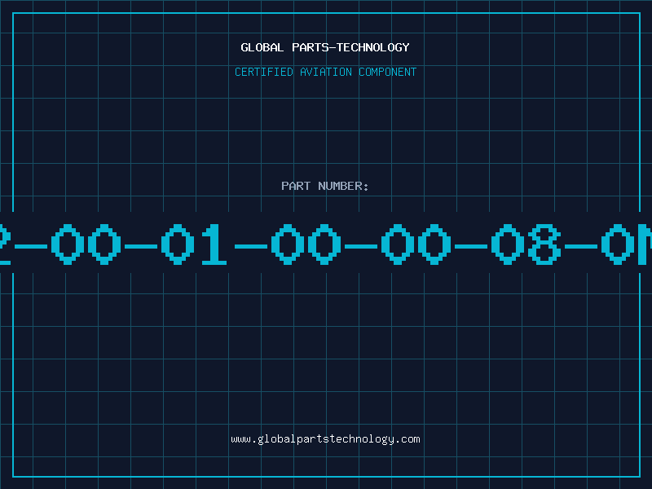Click the CERTIFIED AVIATION COMPONENT subtitle
This screenshot has width=652, height=489.
pyautogui.click(x=325, y=72)
